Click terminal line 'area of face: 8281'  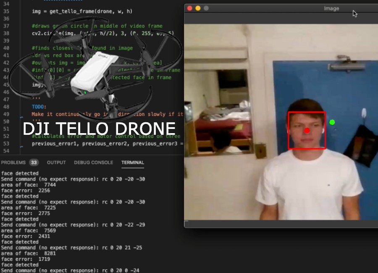pyautogui.click(x=29, y=253)
